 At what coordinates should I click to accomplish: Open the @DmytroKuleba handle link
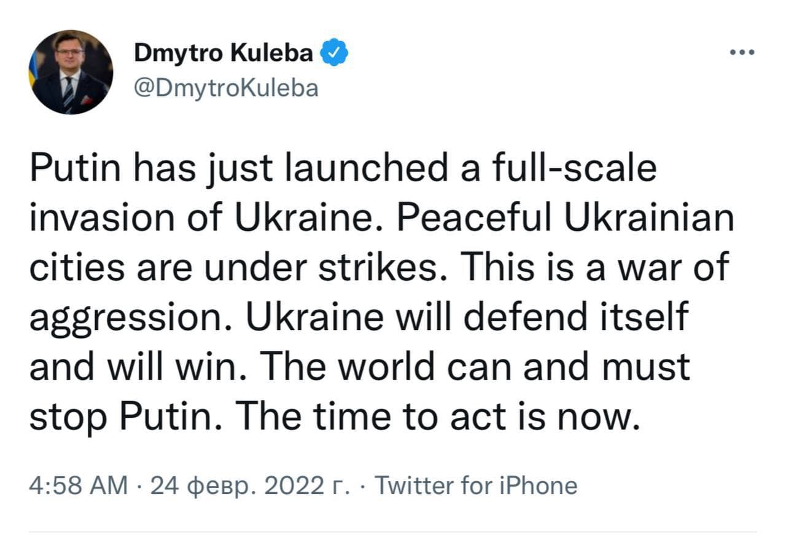click(227, 88)
